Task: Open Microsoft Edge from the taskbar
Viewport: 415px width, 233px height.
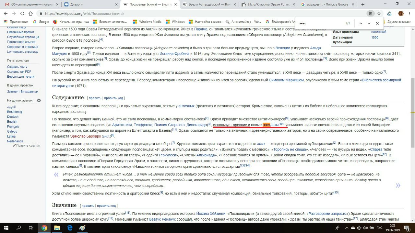Action: click(70, 228)
